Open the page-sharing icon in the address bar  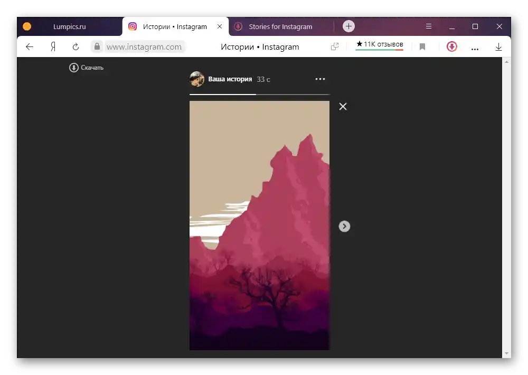click(x=334, y=46)
